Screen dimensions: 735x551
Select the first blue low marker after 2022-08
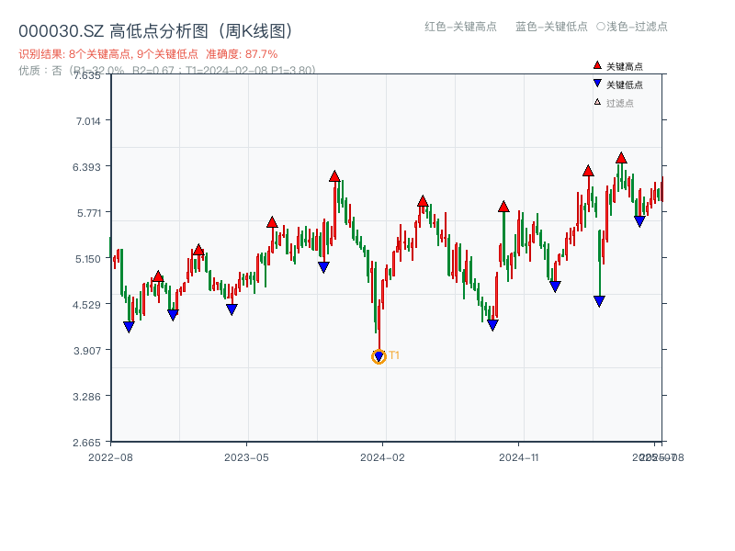(129, 327)
